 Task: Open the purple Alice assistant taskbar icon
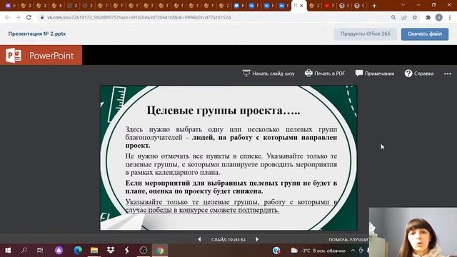[59, 251]
